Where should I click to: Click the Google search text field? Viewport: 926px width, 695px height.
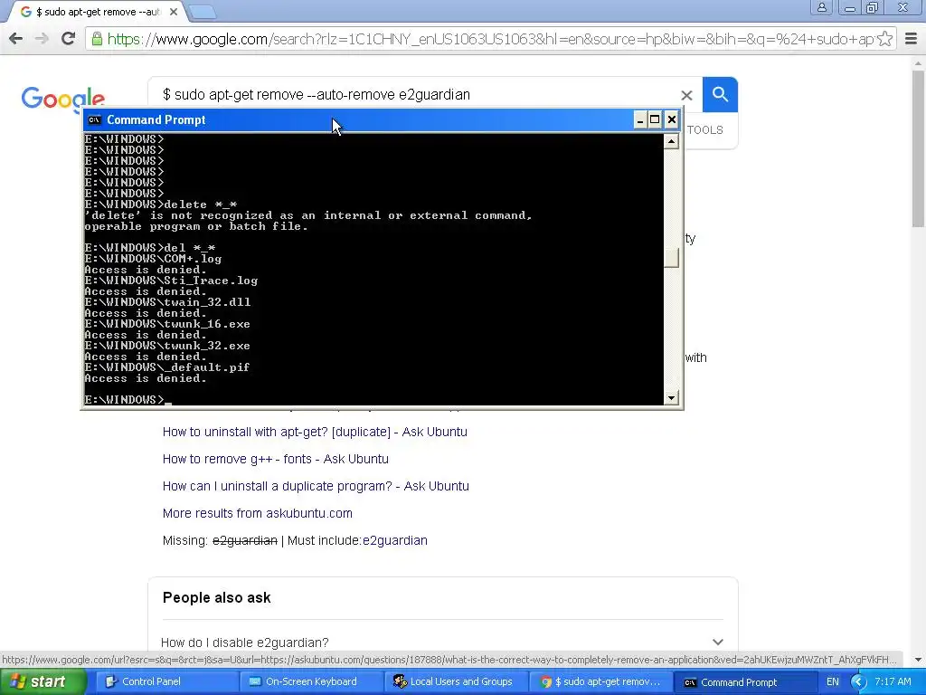pyautogui.click(x=413, y=94)
